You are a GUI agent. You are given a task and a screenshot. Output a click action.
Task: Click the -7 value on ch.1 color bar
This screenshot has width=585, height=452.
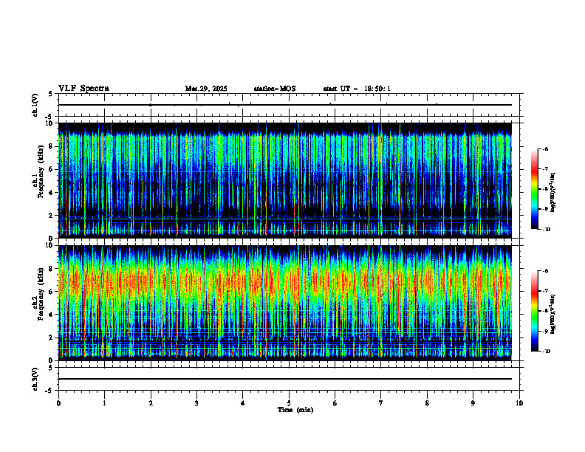(x=545, y=169)
